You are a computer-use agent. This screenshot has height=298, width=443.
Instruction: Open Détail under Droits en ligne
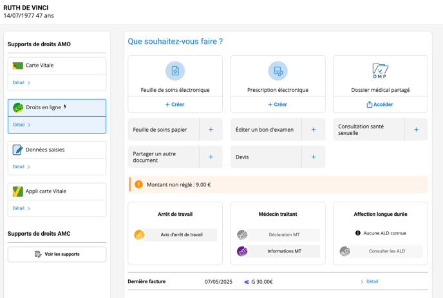pos(21,125)
